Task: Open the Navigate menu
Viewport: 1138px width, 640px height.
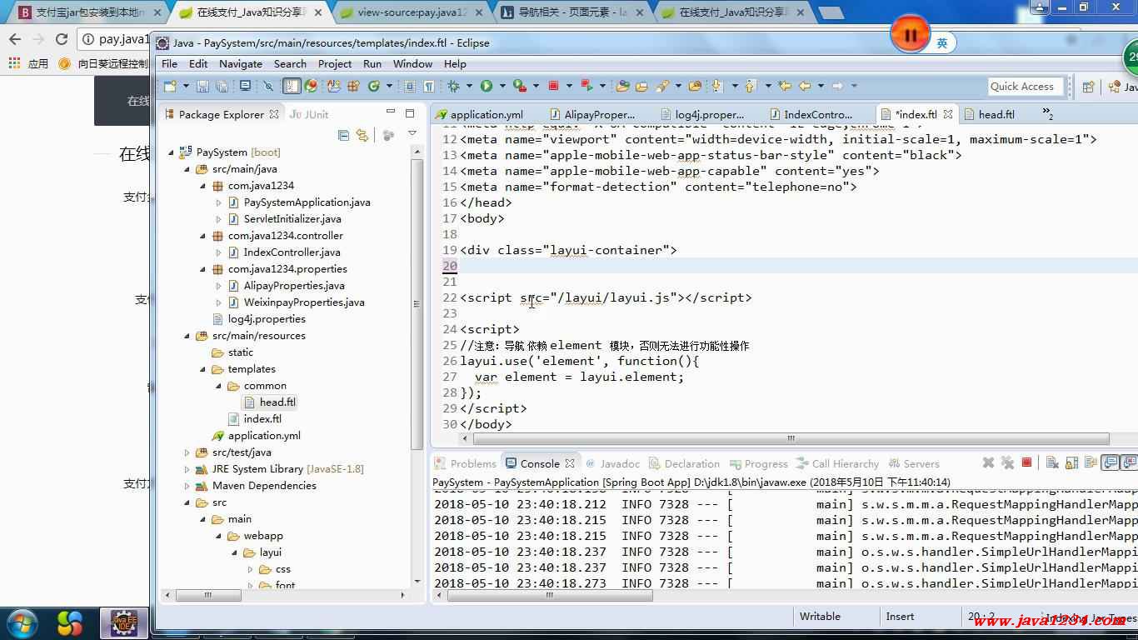Action: coord(241,63)
